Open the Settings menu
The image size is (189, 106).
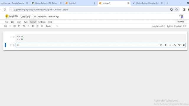(42, 22)
